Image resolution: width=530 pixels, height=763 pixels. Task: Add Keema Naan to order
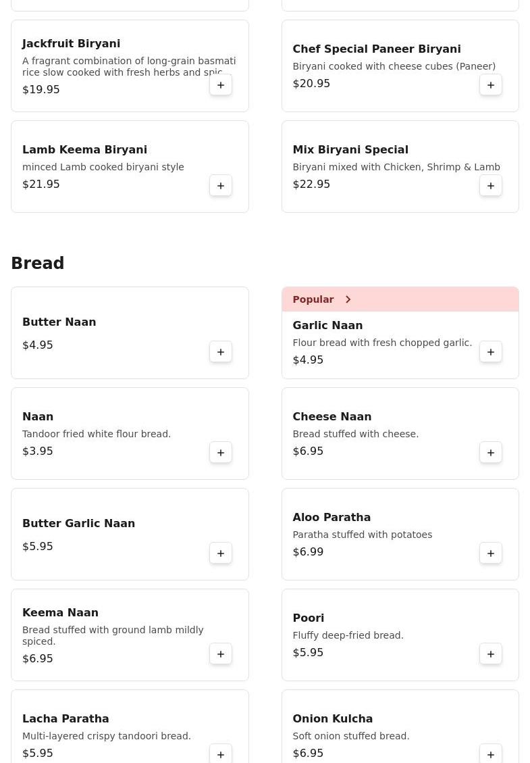tap(221, 654)
